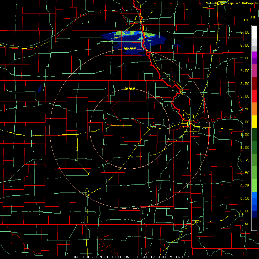The image size is (259, 259).
Task: Select the bright red 3.00 legend swatch
Action: [254, 96]
